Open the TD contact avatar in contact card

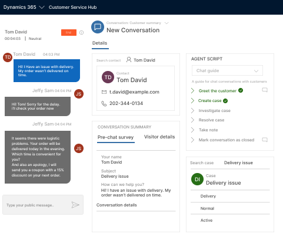(x=108, y=77)
